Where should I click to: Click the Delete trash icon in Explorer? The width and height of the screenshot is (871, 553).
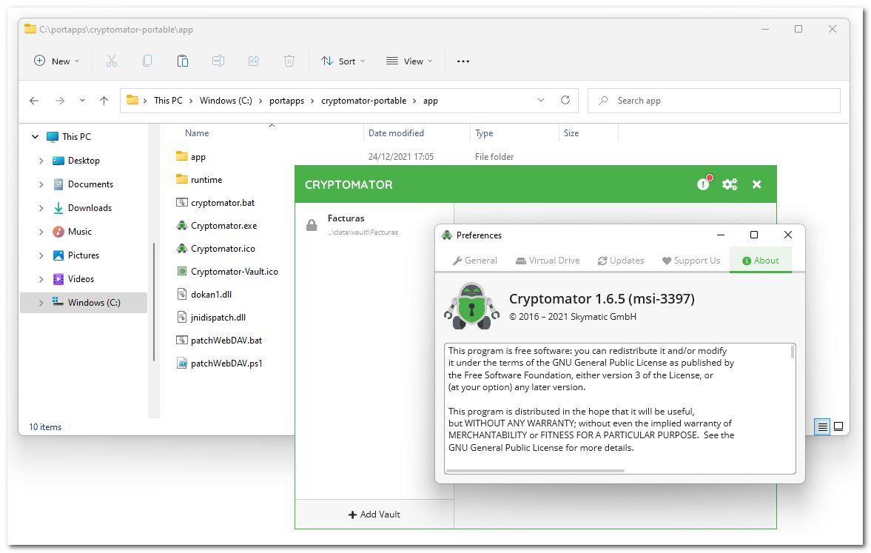[x=289, y=61]
